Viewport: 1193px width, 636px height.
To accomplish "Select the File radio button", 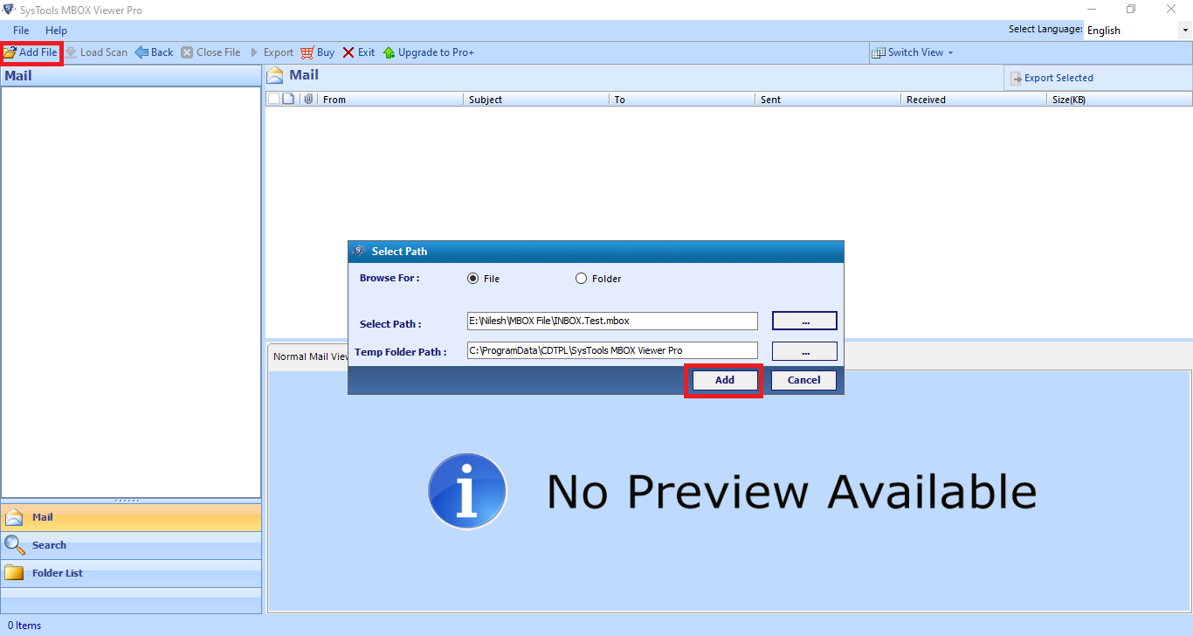I will 473,279.
